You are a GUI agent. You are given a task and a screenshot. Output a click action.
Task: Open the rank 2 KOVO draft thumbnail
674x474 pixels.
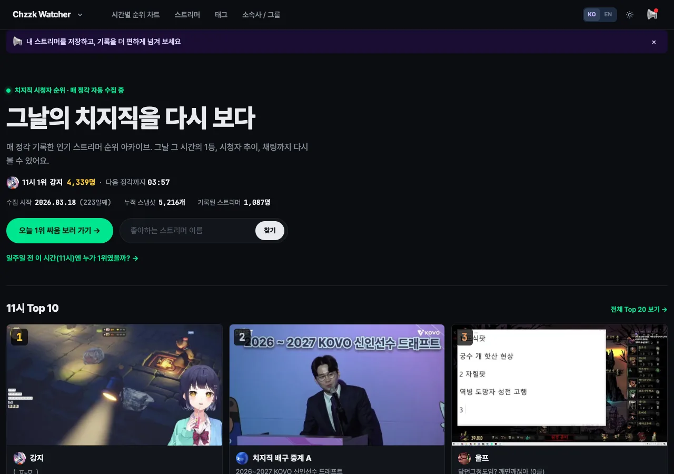click(337, 385)
